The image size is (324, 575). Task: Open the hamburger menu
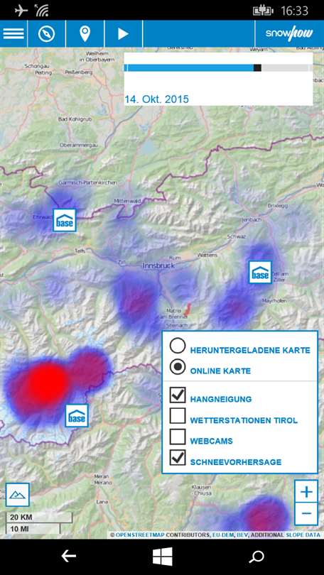point(13,34)
